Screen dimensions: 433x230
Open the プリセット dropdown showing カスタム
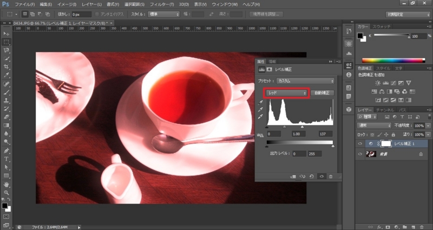305,81
